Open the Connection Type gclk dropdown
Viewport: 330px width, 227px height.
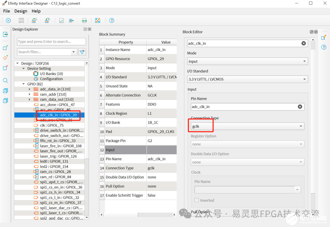247,126
